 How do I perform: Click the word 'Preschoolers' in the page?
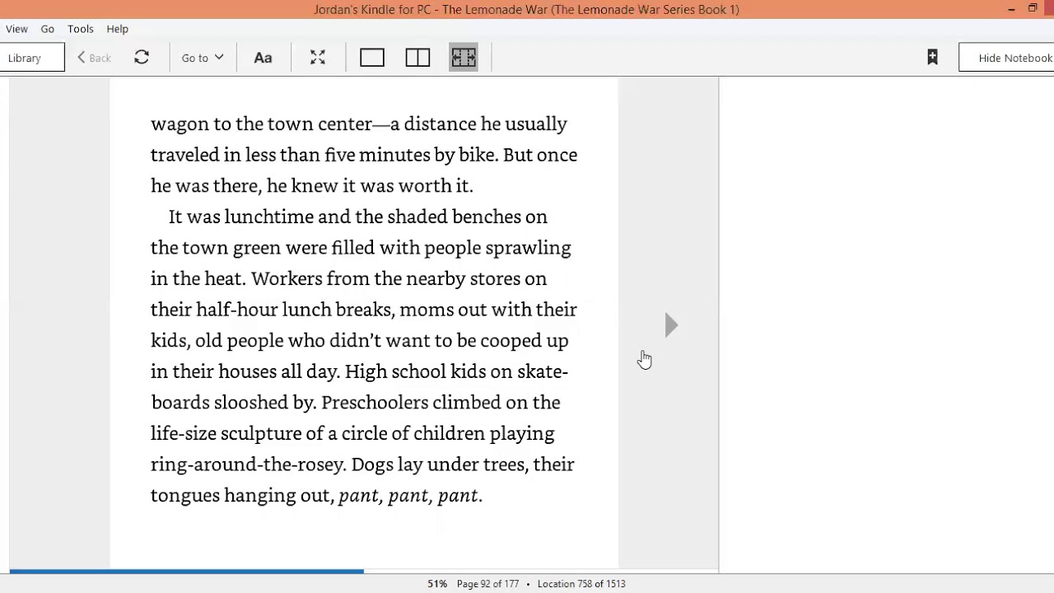pyautogui.click(x=375, y=403)
